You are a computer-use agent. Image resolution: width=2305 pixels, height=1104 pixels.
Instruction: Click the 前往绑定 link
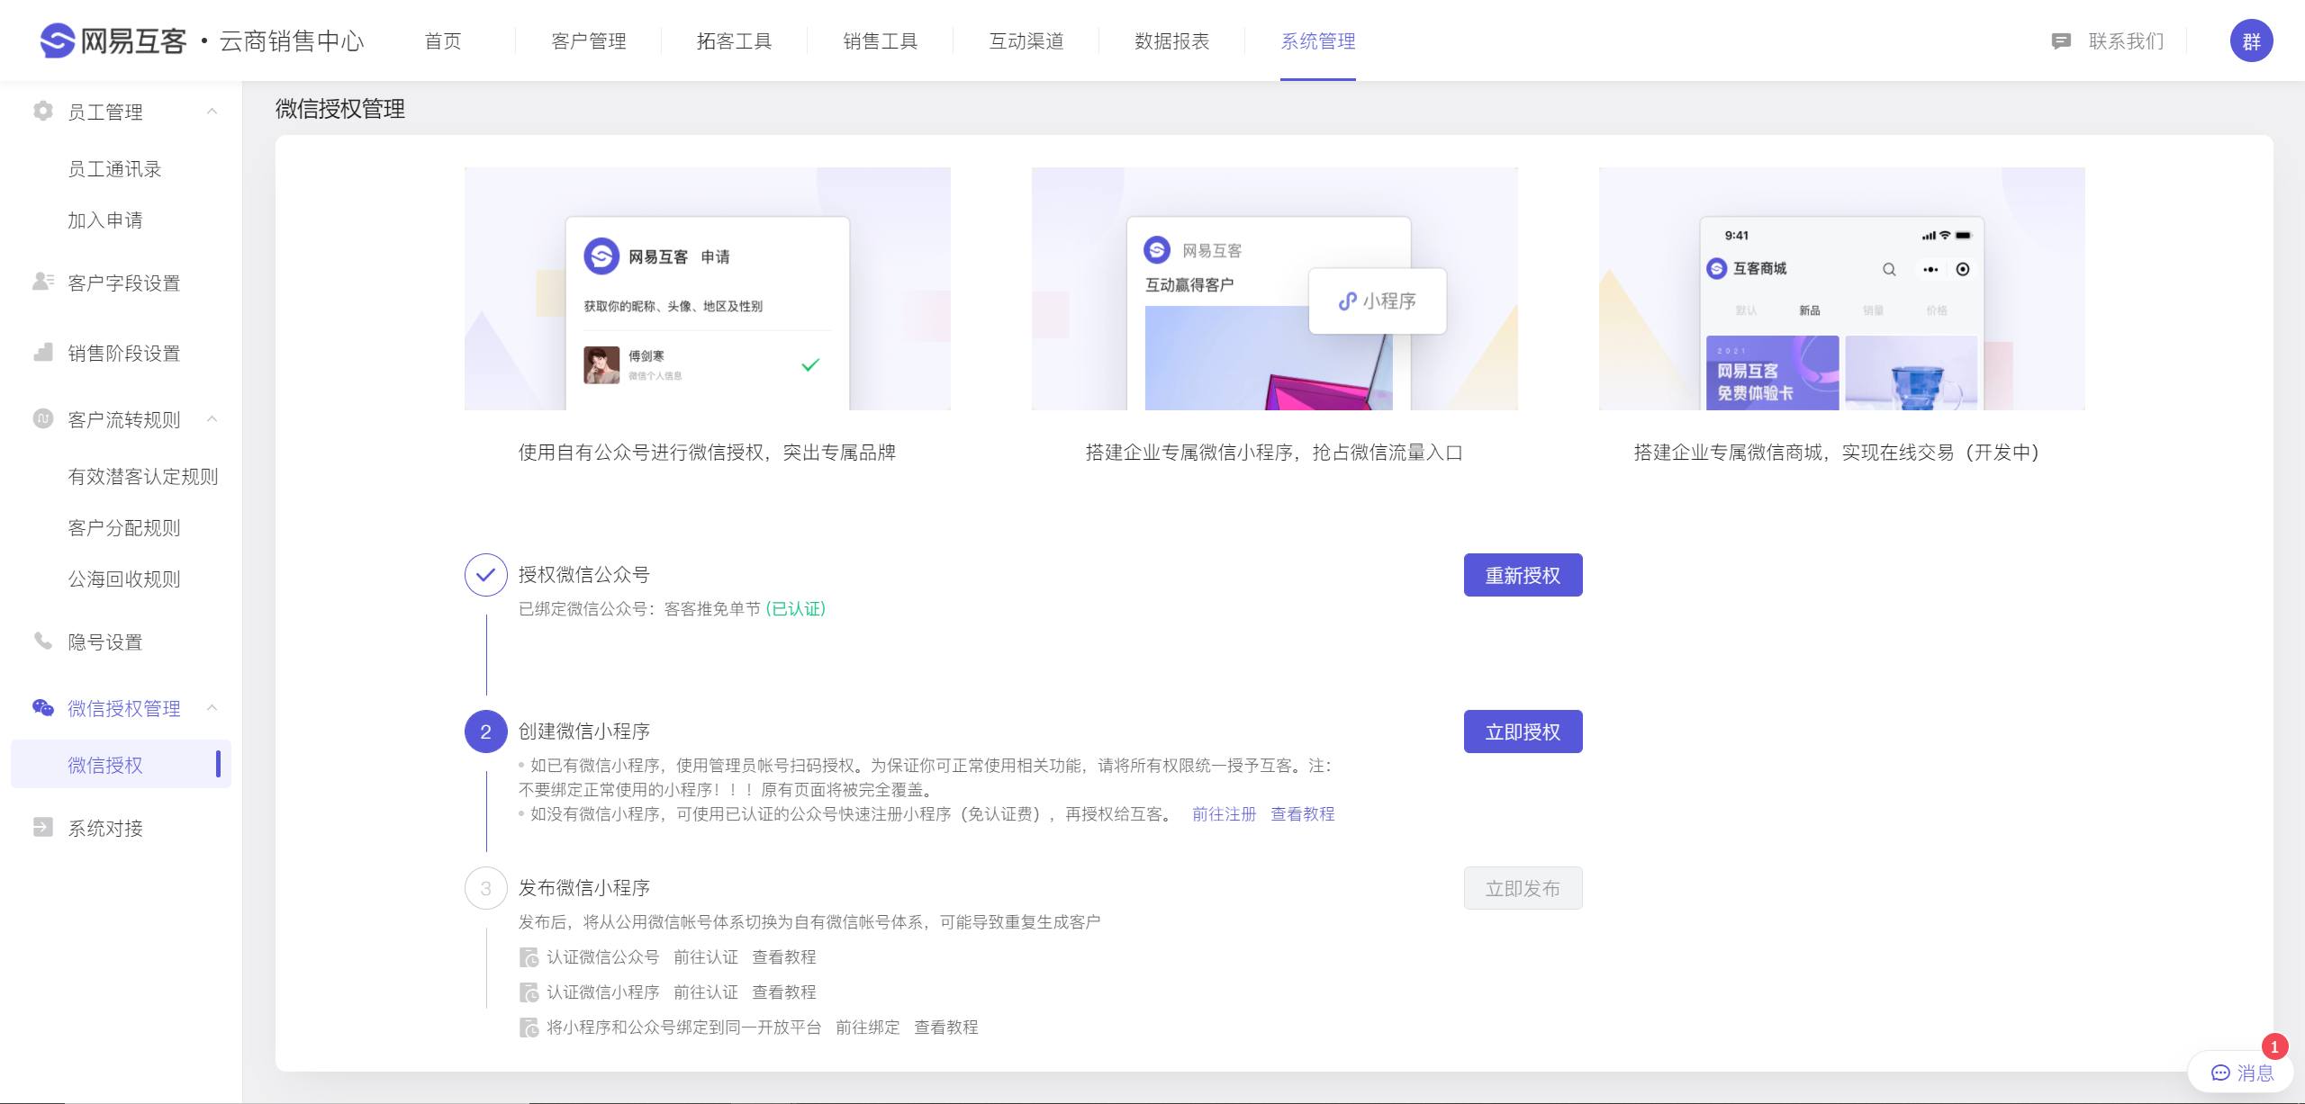click(x=868, y=1028)
